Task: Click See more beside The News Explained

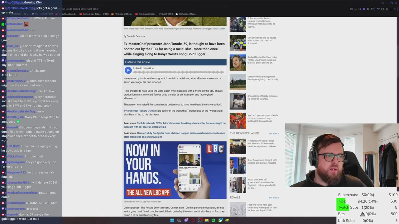Action: click(274, 134)
